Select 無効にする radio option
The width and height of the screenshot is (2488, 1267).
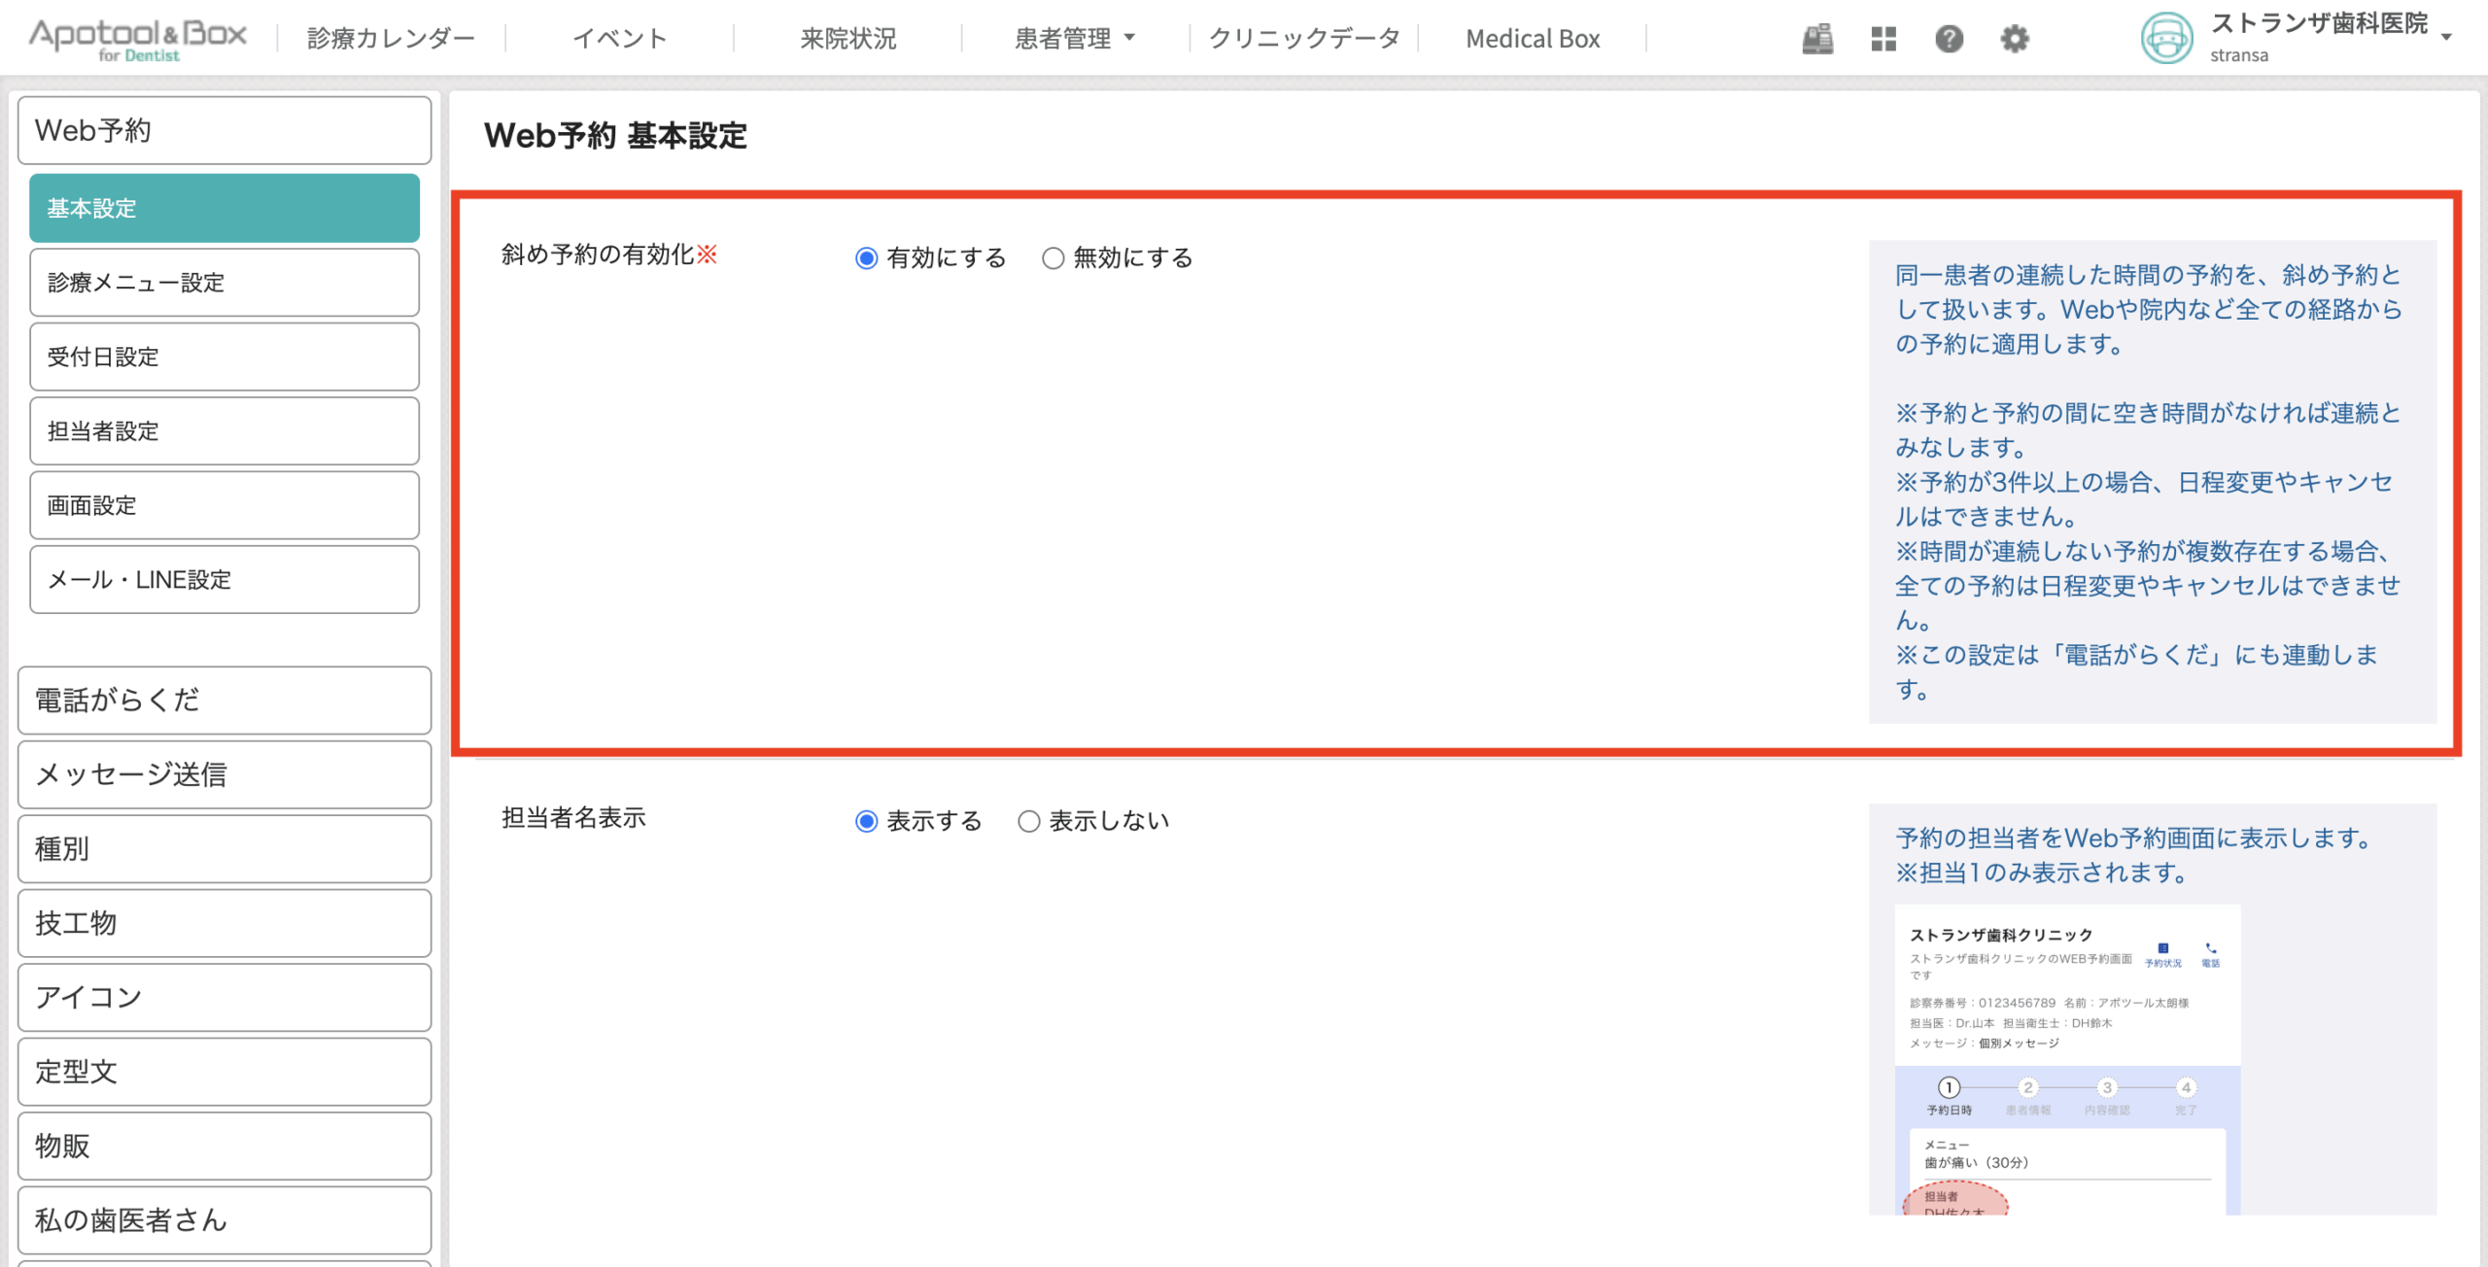1053,258
